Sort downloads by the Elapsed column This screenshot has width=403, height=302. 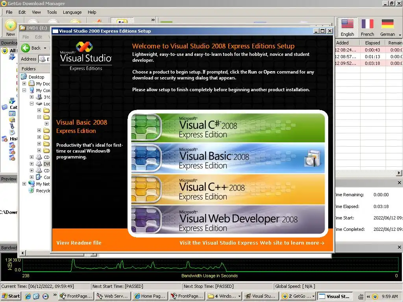click(x=372, y=43)
